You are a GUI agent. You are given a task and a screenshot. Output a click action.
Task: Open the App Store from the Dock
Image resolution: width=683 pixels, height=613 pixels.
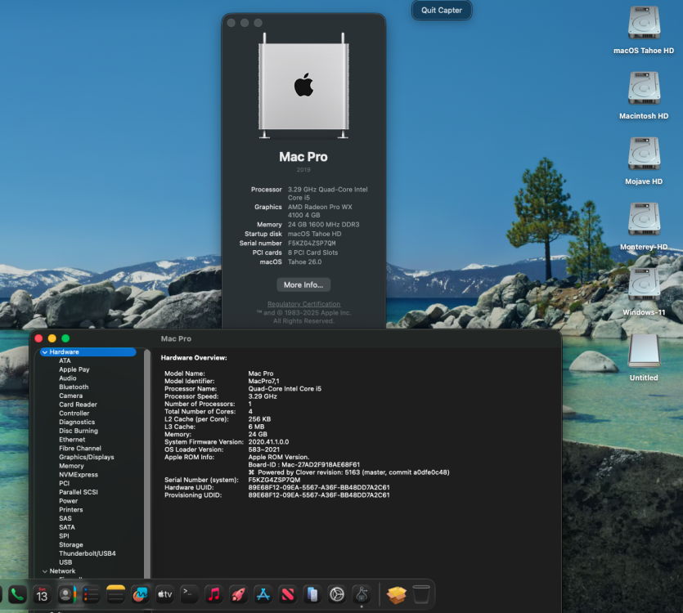263,594
